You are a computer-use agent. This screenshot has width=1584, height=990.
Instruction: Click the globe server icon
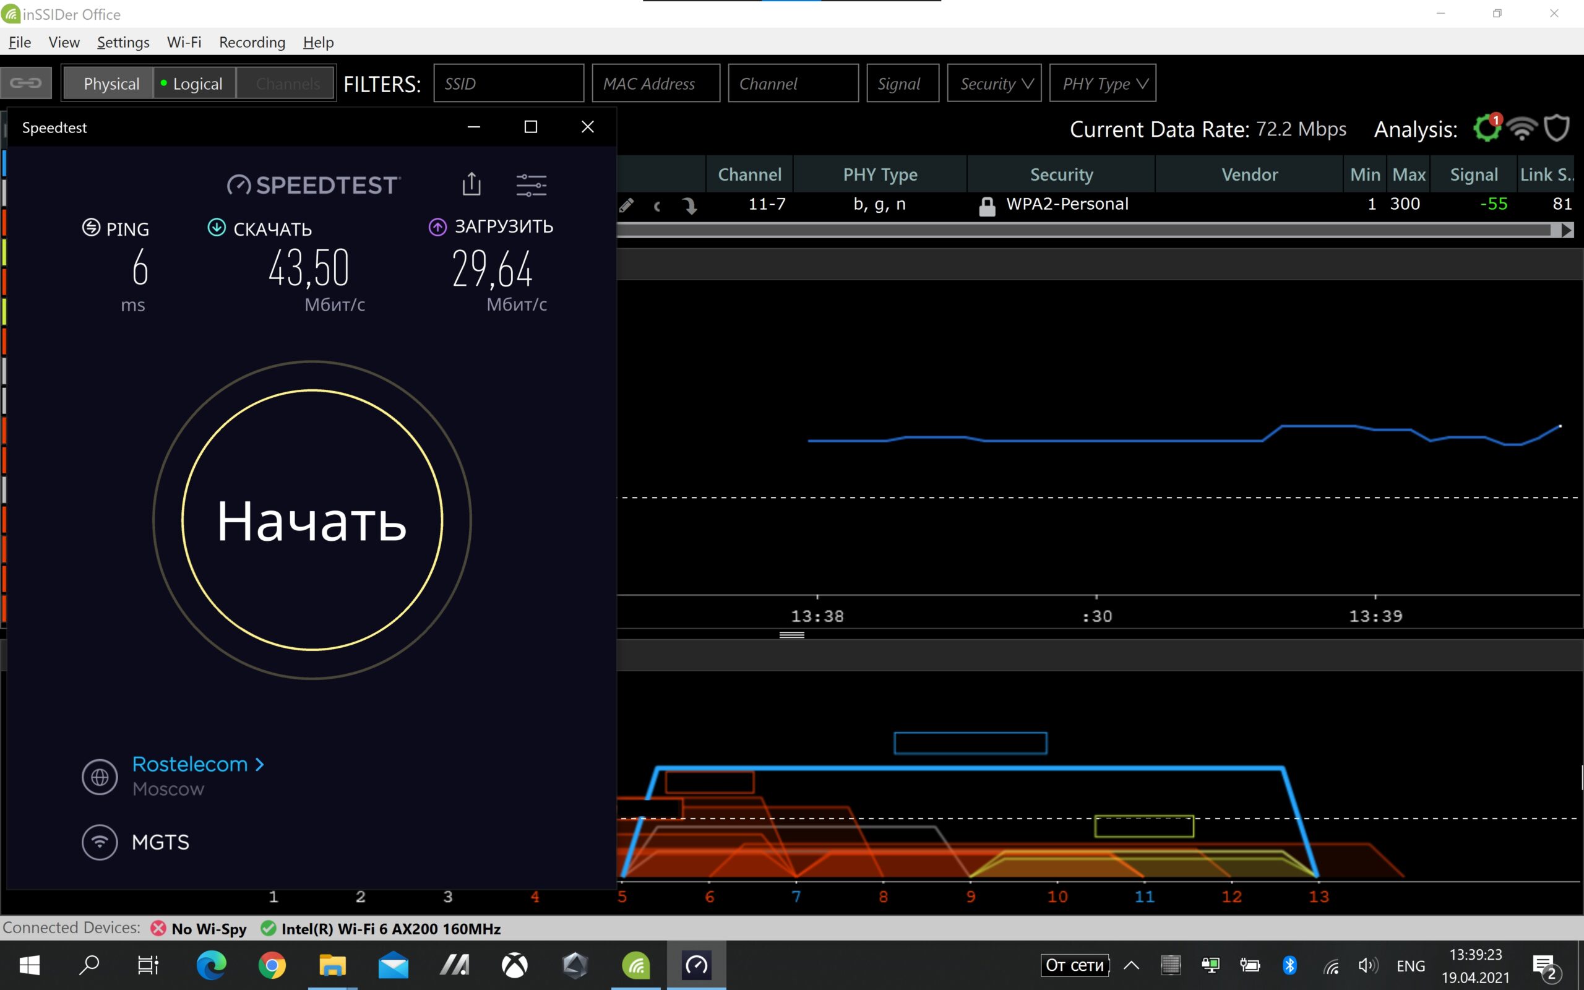point(100,777)
